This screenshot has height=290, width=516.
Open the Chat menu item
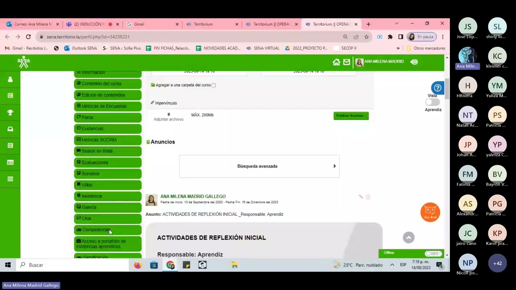pyautogui.click(x=108, y=218)
